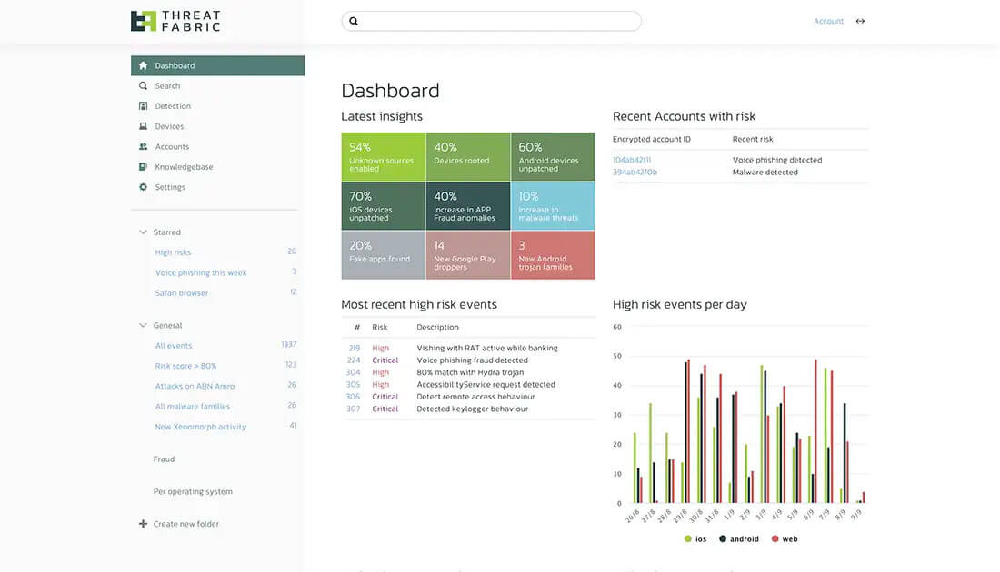Click the Description column header
Screen dimensions: 1000x572
click(x=437, y=328)
